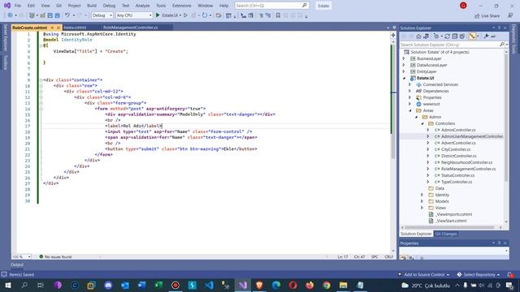
Task: Open Server Explorer side tab
Action: (6, 37)
